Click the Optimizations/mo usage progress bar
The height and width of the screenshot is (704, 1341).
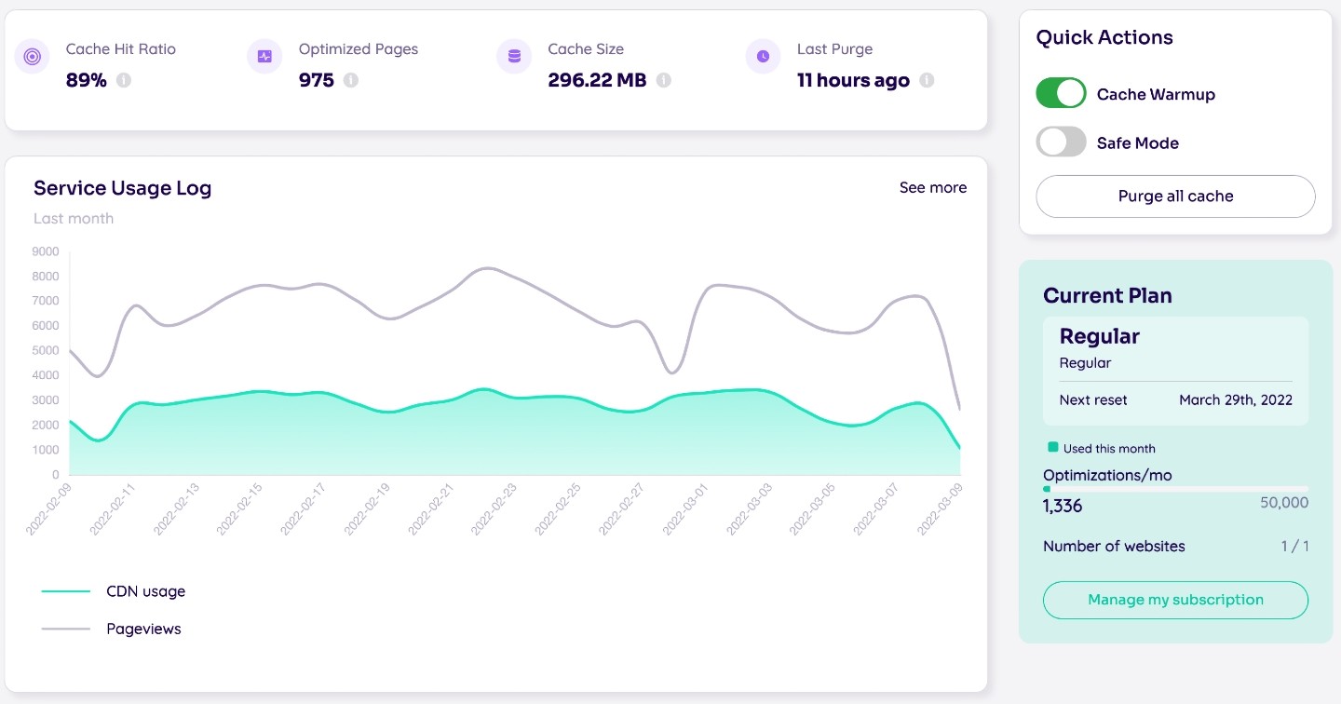coord(1175,489)
